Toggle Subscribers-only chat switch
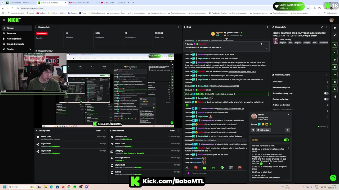This screenshot has height=190, width=339. coord(326,93)
